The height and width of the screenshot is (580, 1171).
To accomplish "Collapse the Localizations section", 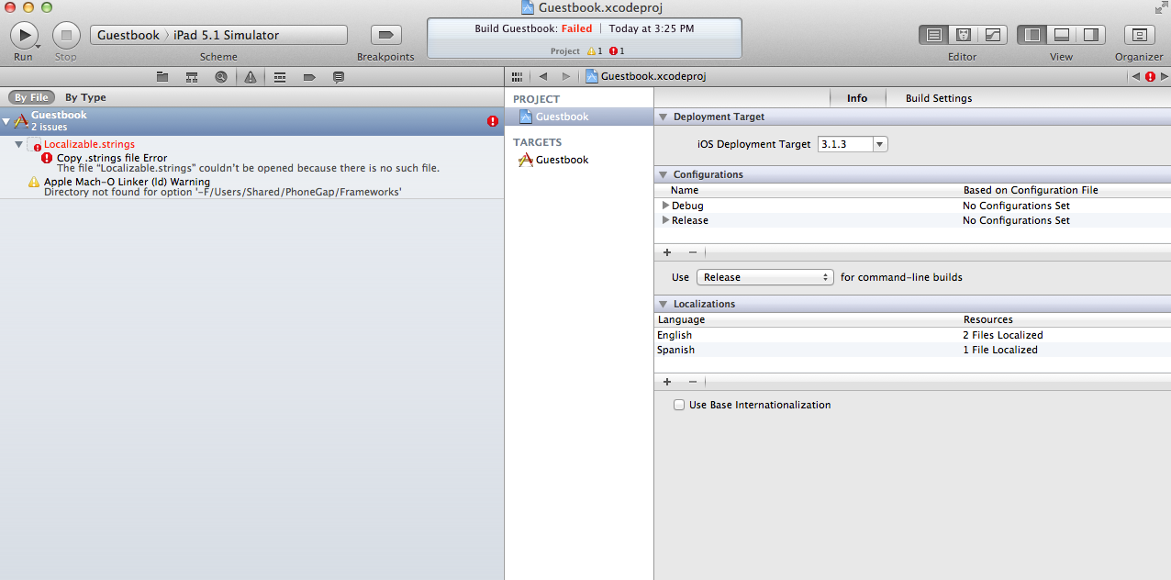I will (x=663, y=304).
